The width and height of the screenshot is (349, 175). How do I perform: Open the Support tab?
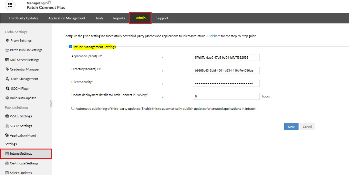pos(162,18)
